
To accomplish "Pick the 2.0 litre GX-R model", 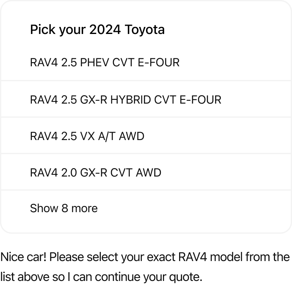I will point(96,172).
